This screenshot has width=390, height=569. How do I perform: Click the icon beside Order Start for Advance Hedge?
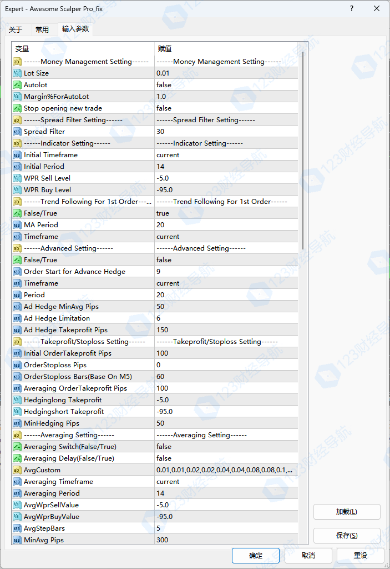[x=17, y=272]
